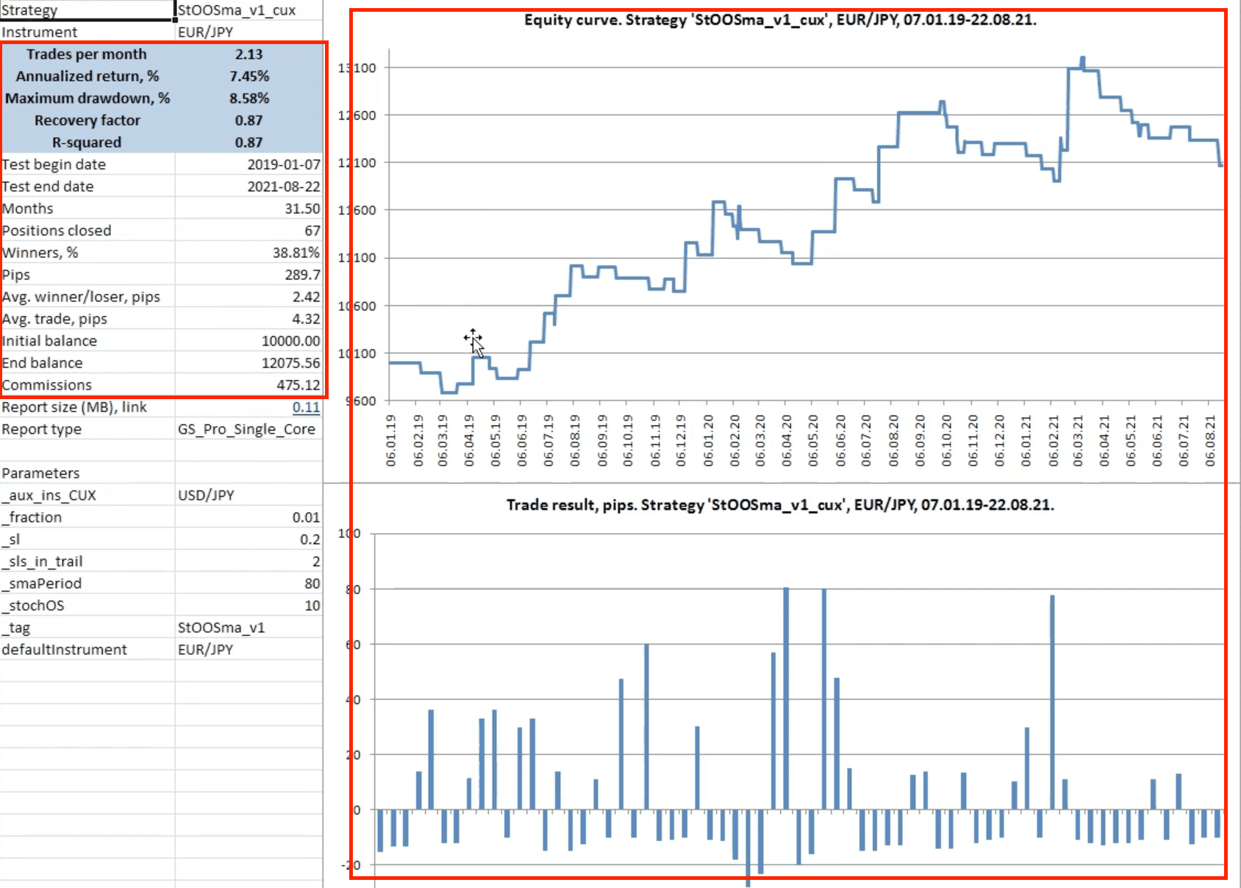1241x888 pixels.
Task: Select Report type value GS_Pro_Single_Core
Action: tap(246, 429)
